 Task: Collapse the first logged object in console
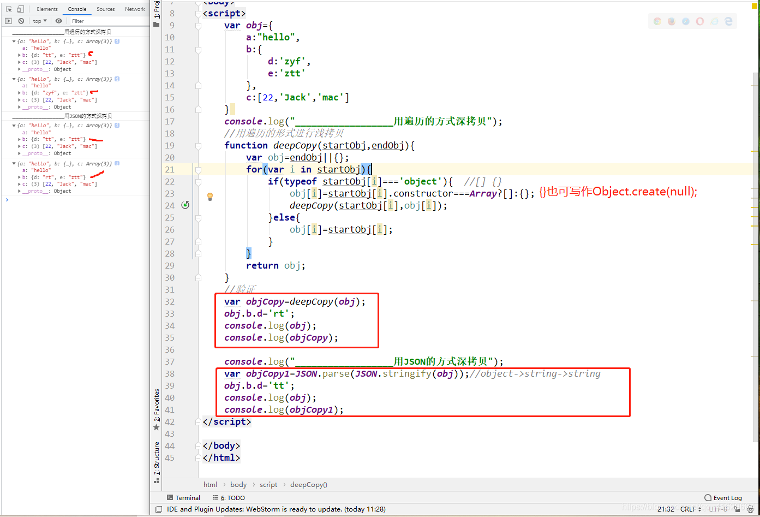point(14,41)
